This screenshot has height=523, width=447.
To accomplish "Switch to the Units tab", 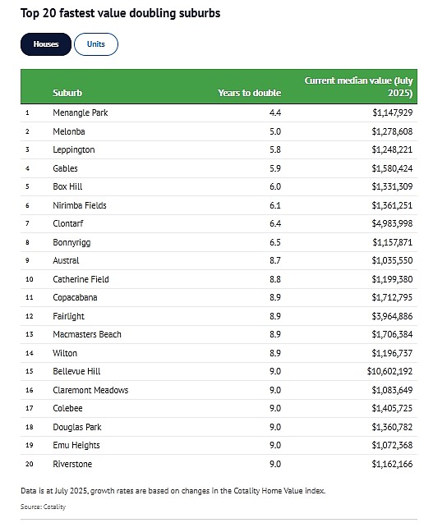I will [x=96, y=44].
